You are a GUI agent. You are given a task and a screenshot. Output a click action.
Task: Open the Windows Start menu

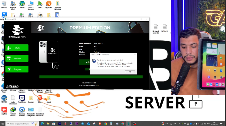pyautogui.click(x=2, y=124)
